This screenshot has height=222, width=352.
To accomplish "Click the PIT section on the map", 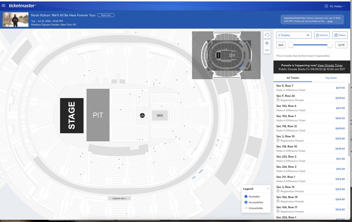I will point(98,115).
